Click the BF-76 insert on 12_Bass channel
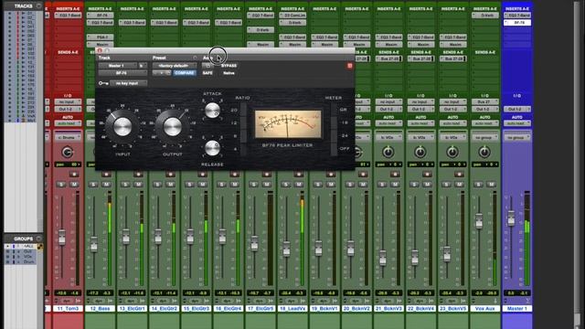This screenshot has width=585, height=329. 100,16
